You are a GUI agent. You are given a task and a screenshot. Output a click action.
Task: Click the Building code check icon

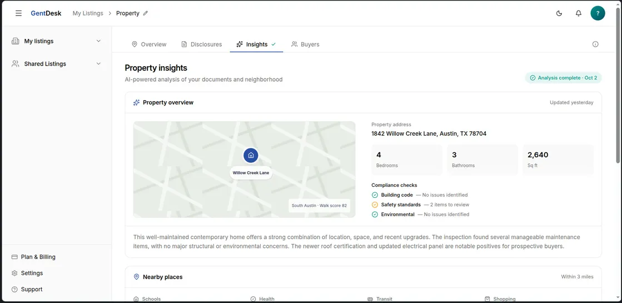[x=375, y=195]
